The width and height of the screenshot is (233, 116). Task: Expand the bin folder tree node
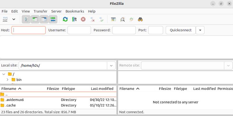(8, 79)
